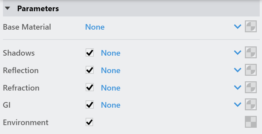Click Reflection texture map slot icon
This screenshot has width=262, height=134.
click(x=250, y=70)
